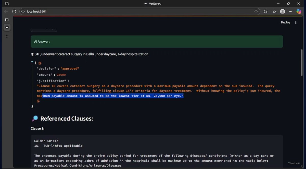The width and height of the screenshot is (306, 169).
Task: Click the copy icon below the justification text
Action: [x=38, y=101]
